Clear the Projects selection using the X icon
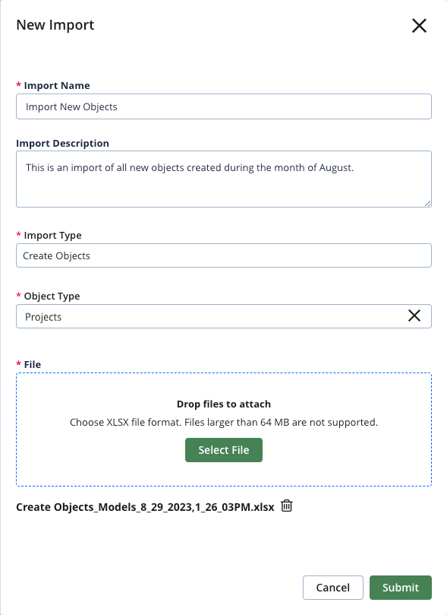 (414, 315)
